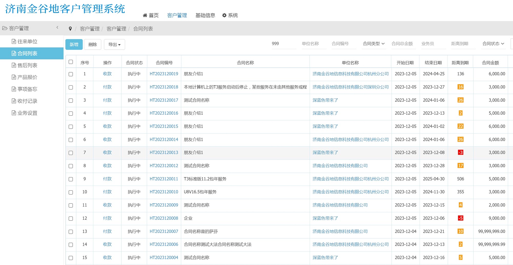Click the document icon beside 往来单位
The width and height of the screenshot is (513, 265).
14,41
